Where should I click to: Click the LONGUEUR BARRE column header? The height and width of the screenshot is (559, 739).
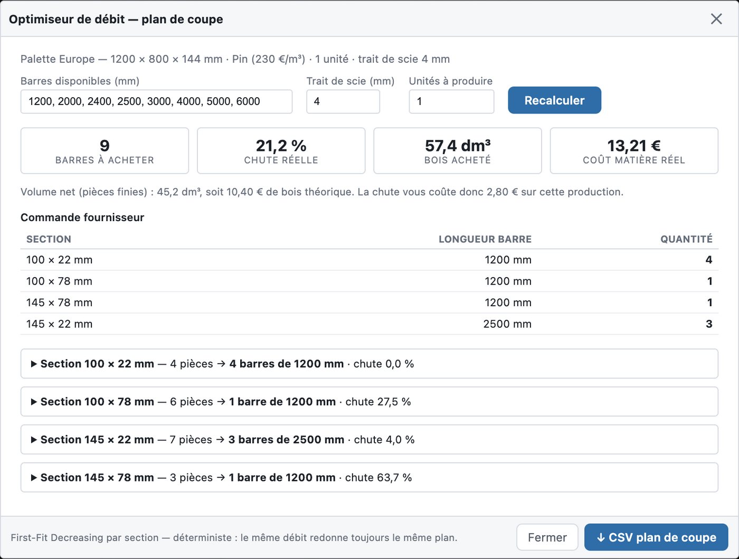coord(485,239)
